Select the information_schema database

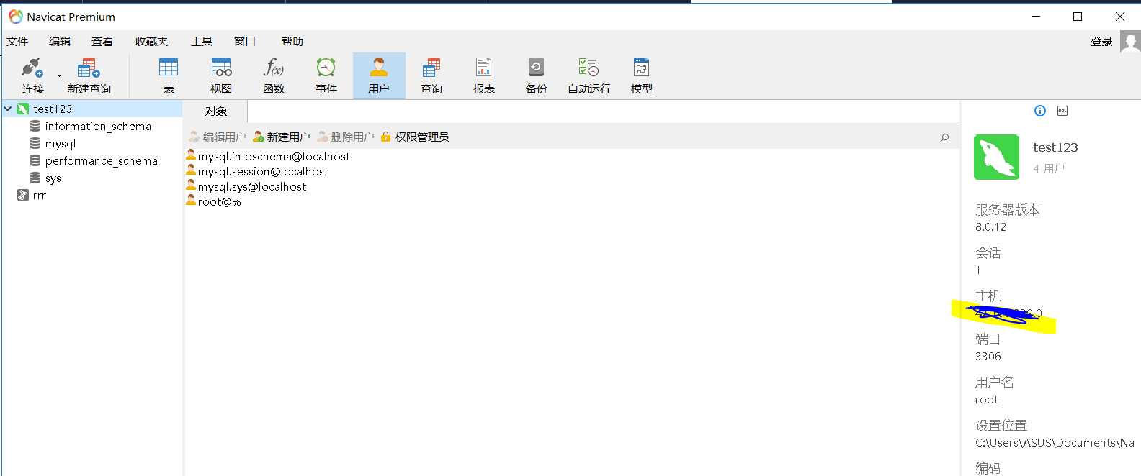click(x=98, y=126)
